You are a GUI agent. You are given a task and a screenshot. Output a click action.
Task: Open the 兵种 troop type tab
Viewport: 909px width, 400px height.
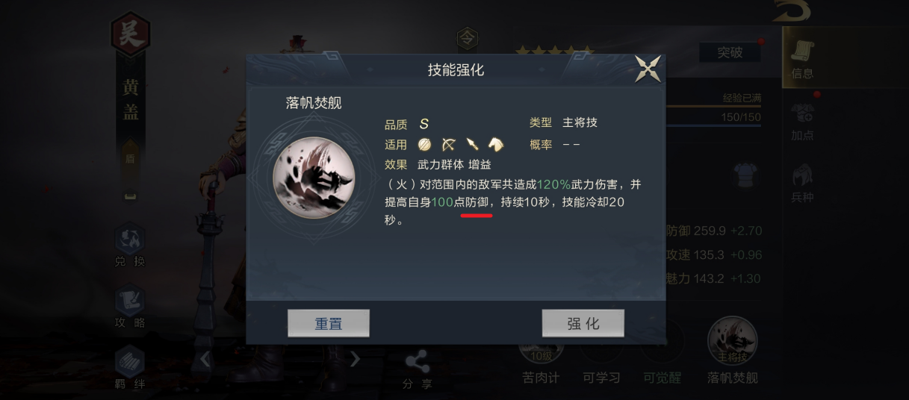point(803,183)
